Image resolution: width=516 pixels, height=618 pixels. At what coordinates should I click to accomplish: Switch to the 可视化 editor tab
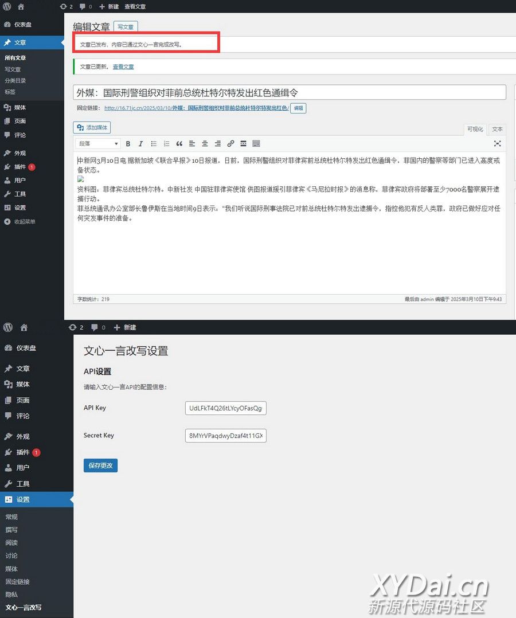(475, 129)
